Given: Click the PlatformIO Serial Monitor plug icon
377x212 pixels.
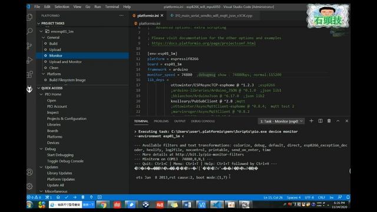Looking at the screenshot, I should coord(91,197).
